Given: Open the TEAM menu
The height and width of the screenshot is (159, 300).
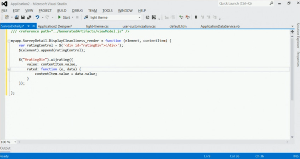Looking at the screenshot, I should click(x=92, y=11).
